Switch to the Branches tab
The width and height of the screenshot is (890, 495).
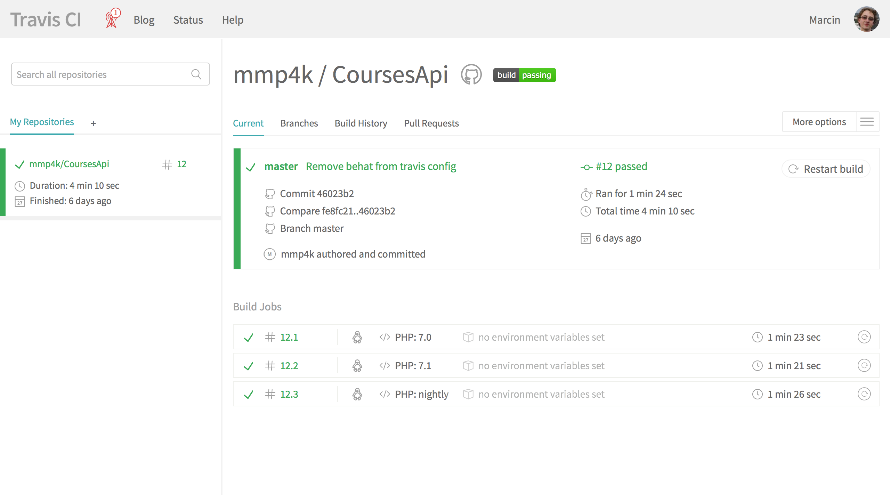299,123
